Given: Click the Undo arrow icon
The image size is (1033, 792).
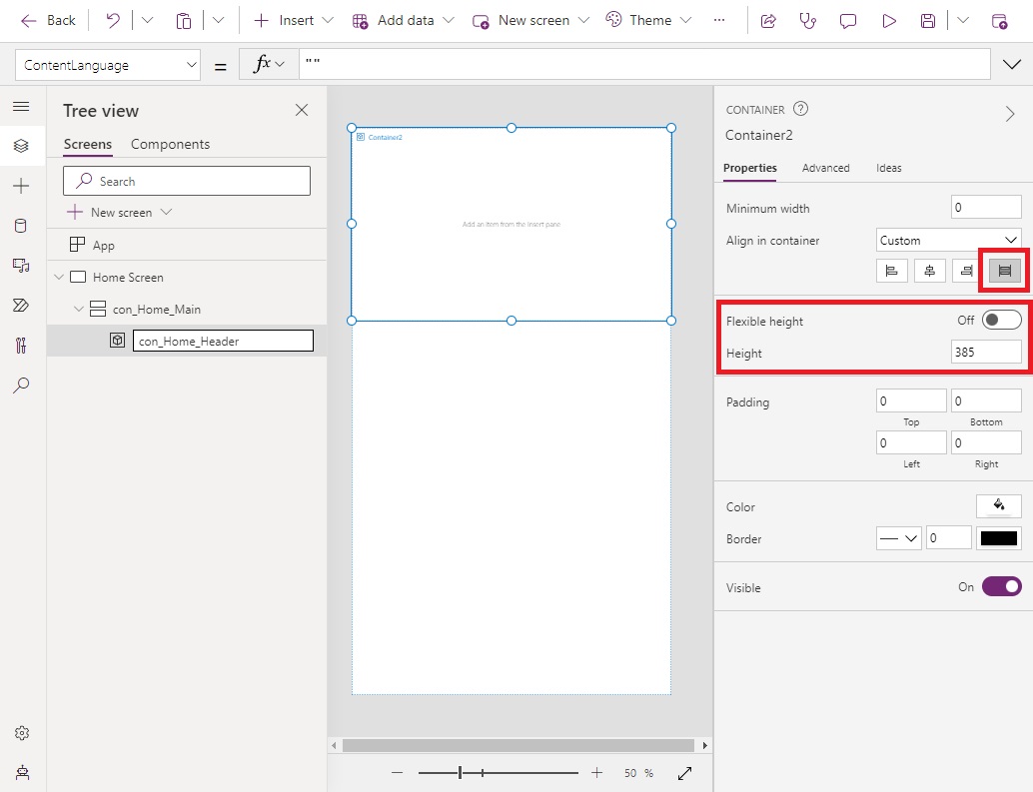Looking at the screenshot, I should pos(113,20).
